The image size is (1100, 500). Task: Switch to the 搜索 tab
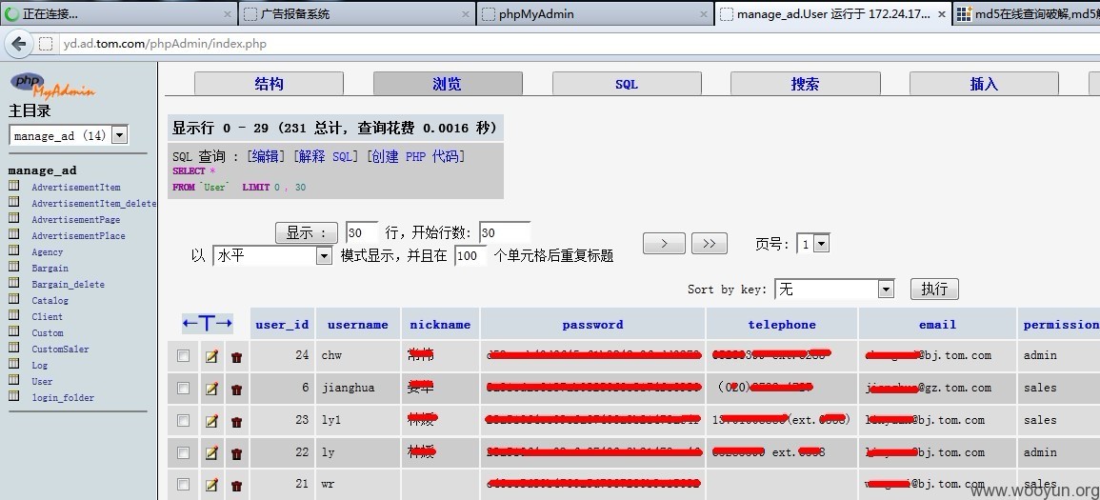(806, 84)
